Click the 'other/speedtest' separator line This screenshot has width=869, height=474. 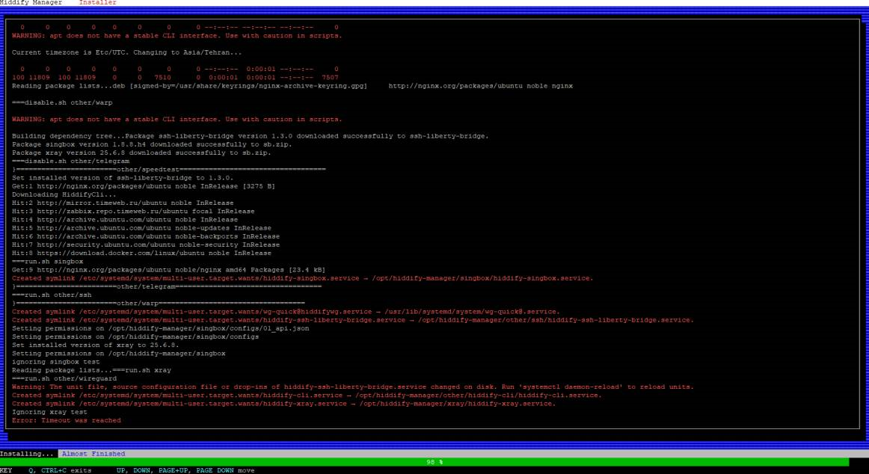click(169, 170)
